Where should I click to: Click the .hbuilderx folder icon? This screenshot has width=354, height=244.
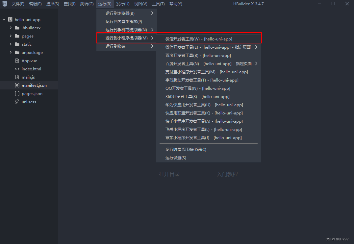point(17,28)
